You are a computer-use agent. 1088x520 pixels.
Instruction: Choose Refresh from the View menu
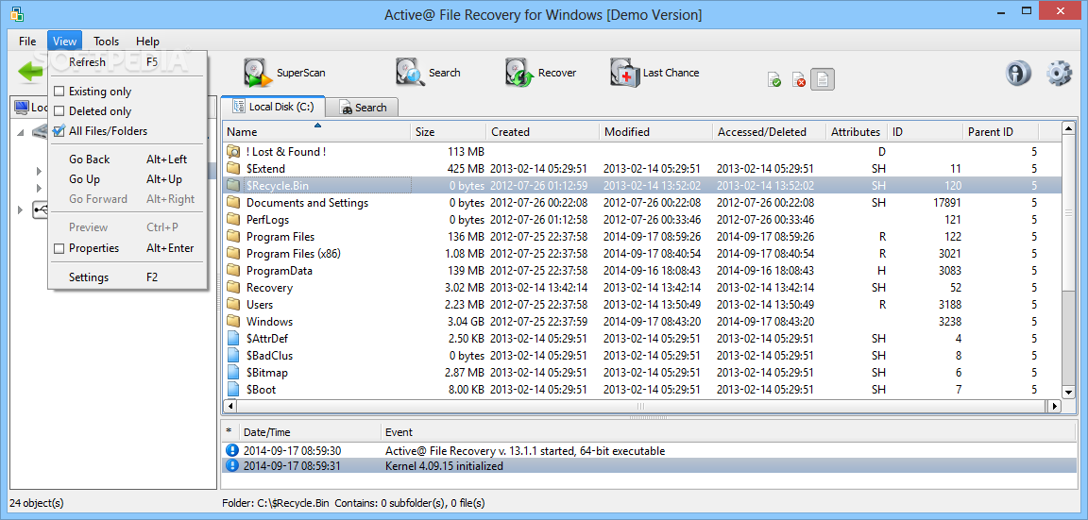point(127,61)
